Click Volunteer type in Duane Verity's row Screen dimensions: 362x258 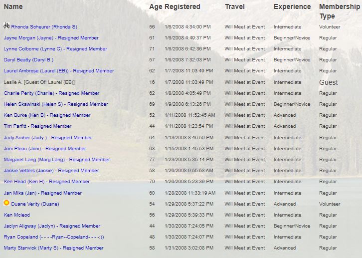point(330,204)
